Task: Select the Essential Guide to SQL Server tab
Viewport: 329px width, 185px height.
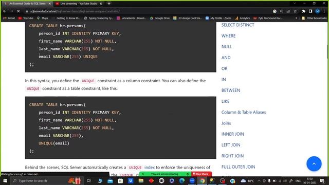Action: [x=27, y=4]
